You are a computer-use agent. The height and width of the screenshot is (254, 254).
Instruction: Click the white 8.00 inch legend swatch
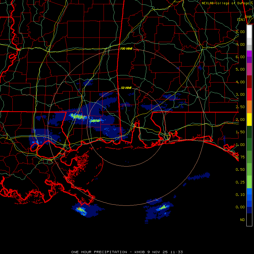coord(249,32)
